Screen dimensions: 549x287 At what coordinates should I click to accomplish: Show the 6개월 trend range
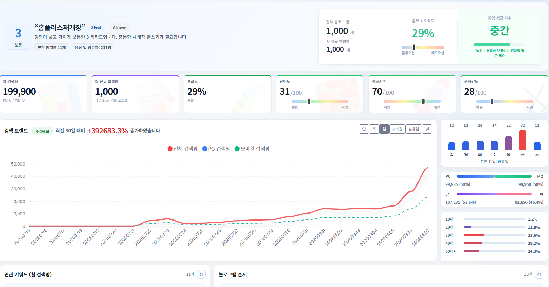[x=414, y=129]
